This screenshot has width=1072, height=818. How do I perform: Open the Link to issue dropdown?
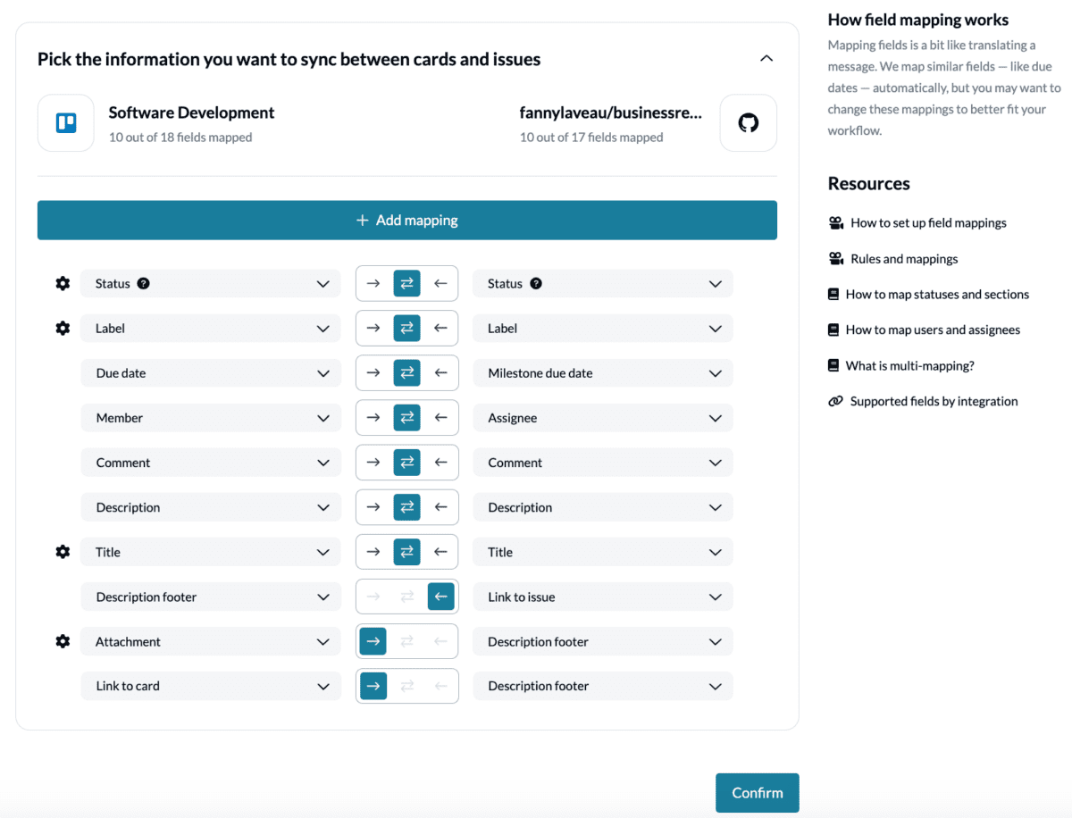602,597
